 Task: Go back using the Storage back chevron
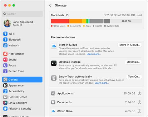(50, 5)
